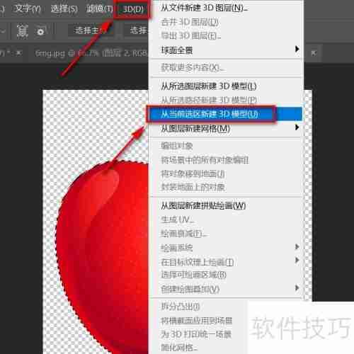Choose 从所选图层新建 3D 模型(L)
Viewport: 354px width, 354px height.
tap(226, 86)
